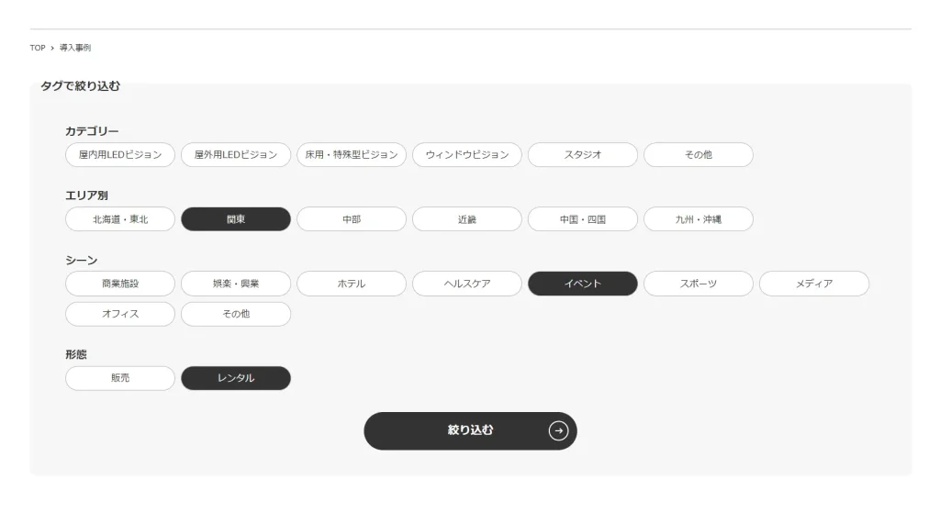Toggle the 床用・特殊型ビジョン tag
Screen dimensions: 940x524
tap(352, 155)
